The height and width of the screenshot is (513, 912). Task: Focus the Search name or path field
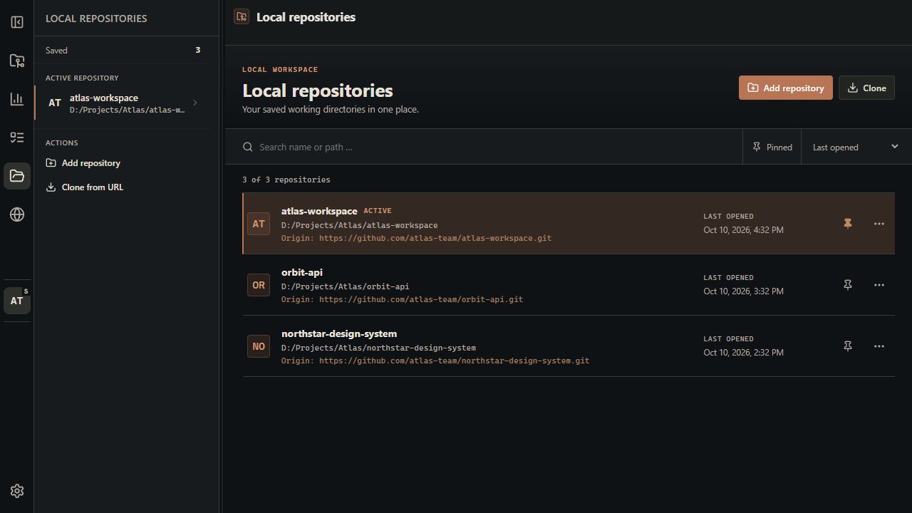coord(484,147)
